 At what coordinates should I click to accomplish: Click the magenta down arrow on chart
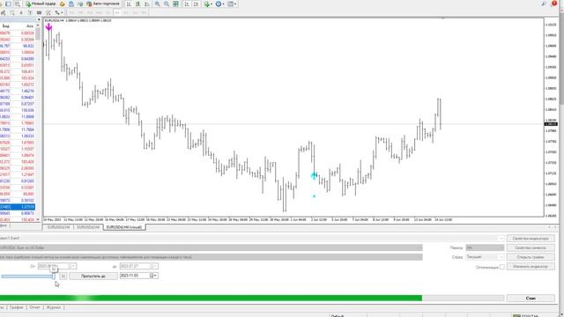48,26
